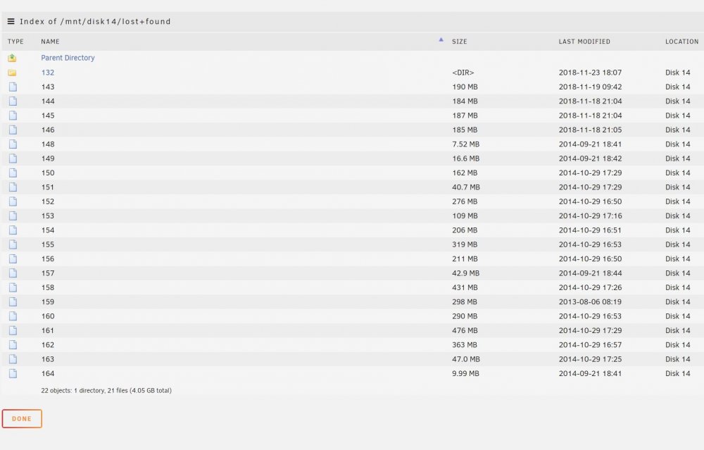Select file name 143

(48, 87)
